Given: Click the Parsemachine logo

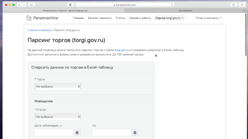Looking at the screenshot, I should point(42,18).
